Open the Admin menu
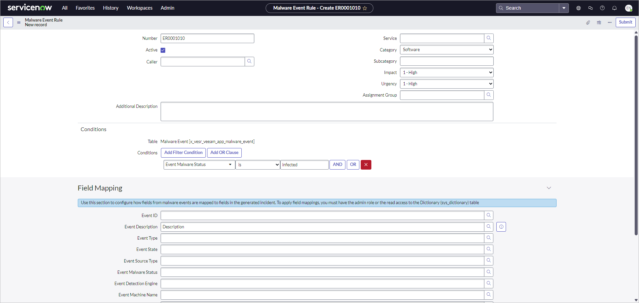 tap(167, 8)
